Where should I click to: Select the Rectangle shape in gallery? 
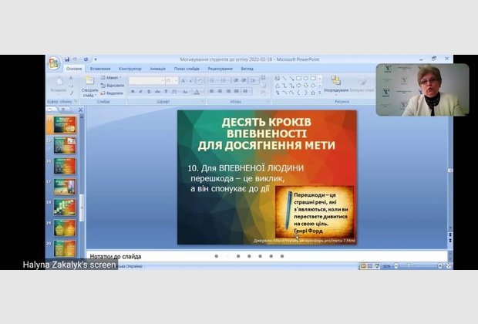click(x=299, y=79)
